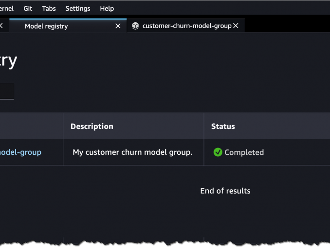Open the model-group link in the table

click(20, 152)
